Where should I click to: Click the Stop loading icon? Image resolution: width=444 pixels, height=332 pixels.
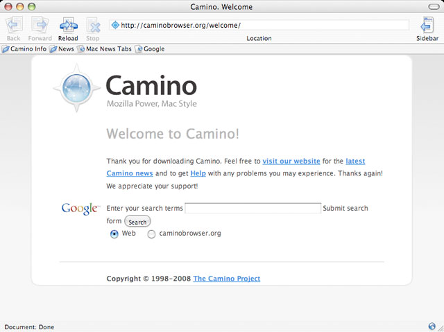(93, 26)
